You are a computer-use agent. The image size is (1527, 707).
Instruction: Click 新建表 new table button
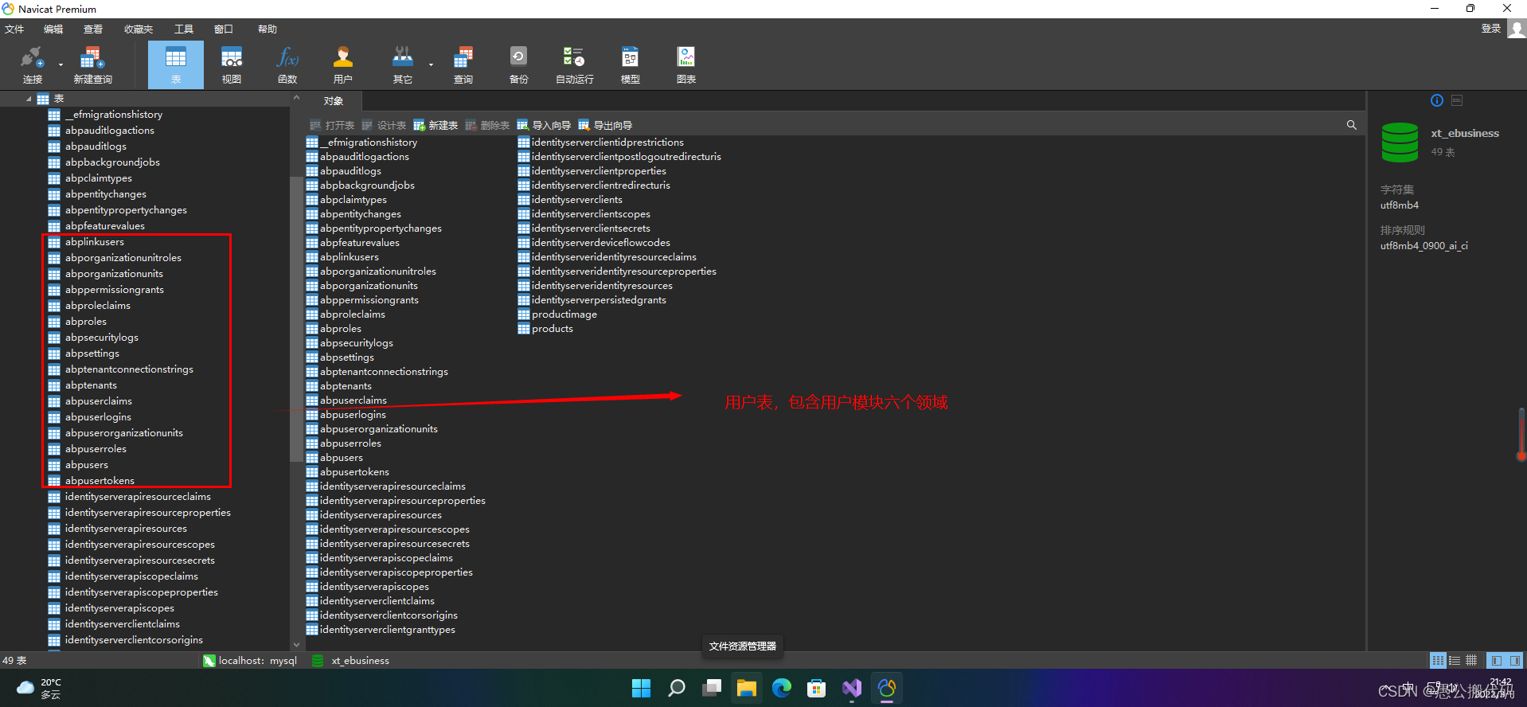[435, 125]
